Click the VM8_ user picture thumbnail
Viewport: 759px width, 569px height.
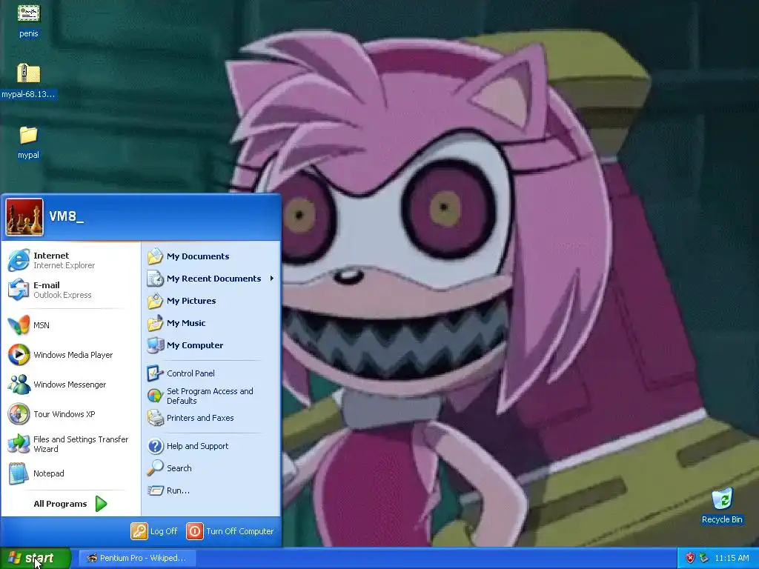point(24,217)
